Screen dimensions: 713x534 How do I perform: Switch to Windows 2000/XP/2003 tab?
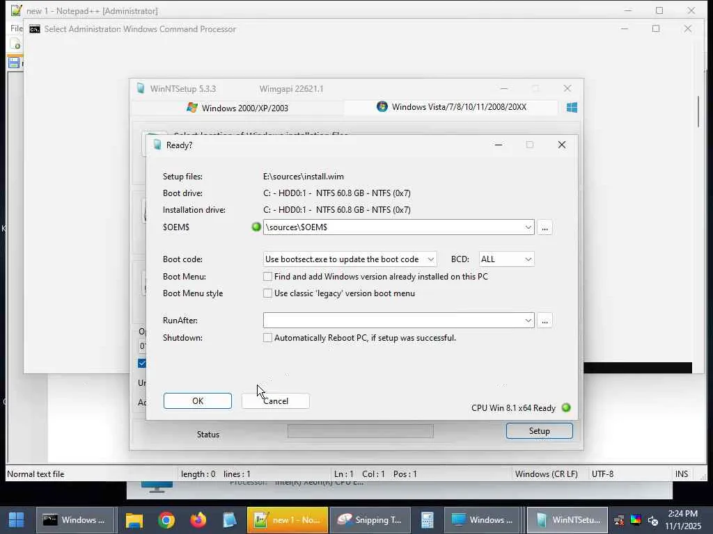237,108
